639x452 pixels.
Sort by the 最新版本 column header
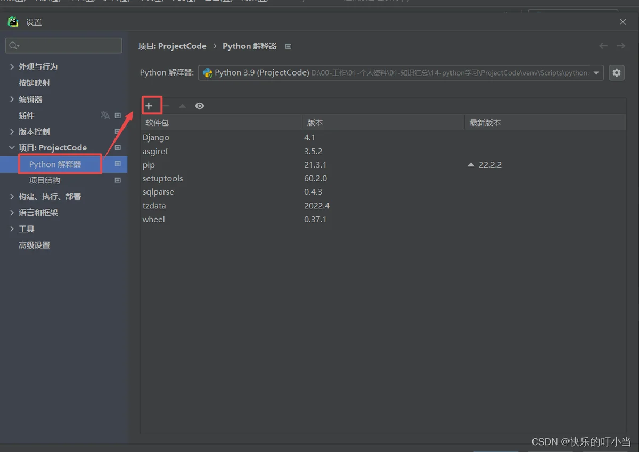coord(545,122)
